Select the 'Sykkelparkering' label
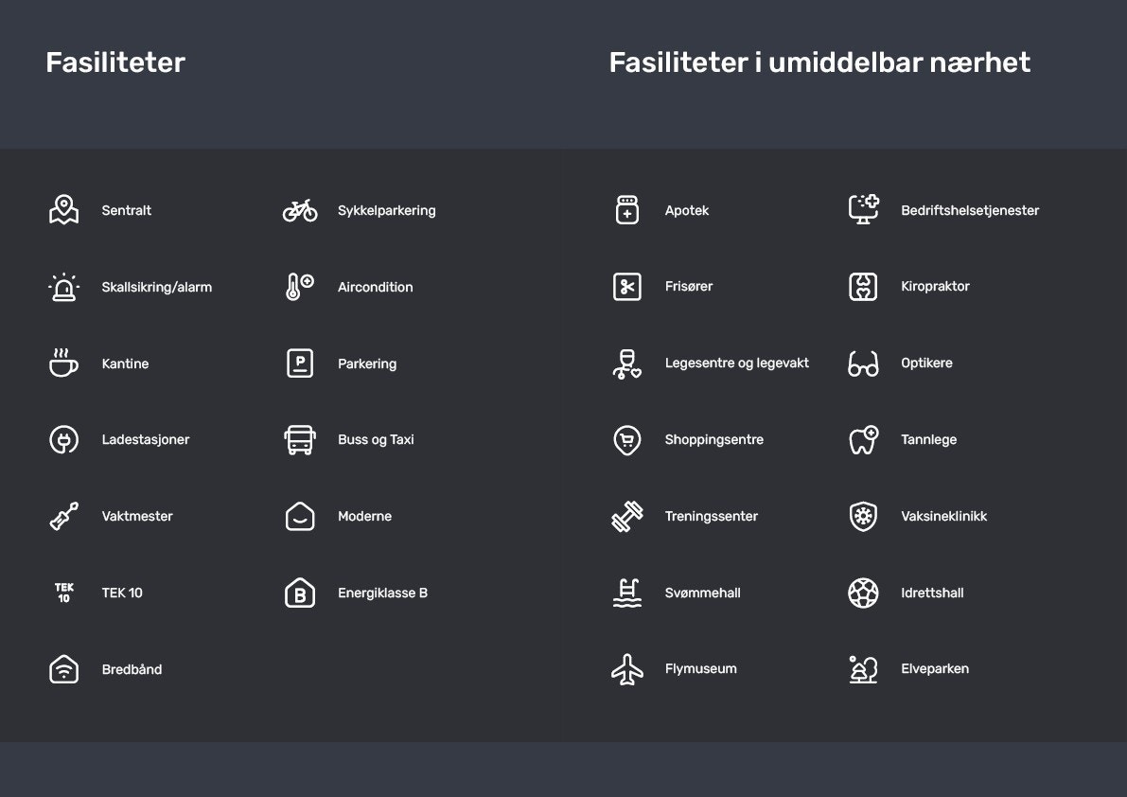Image resolution: width=1127 pixels, height=797 pixels. coord(387,210)
